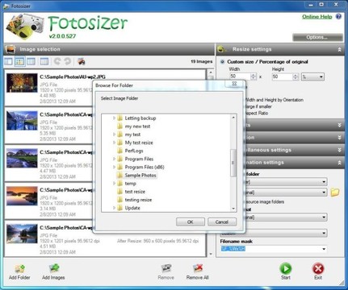
Task: Select the testing resize folder
Action: pyautogui.click(x=138, y=200)
